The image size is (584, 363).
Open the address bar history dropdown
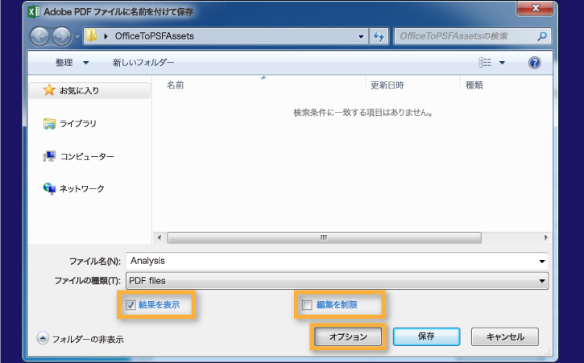click(361, 36)
